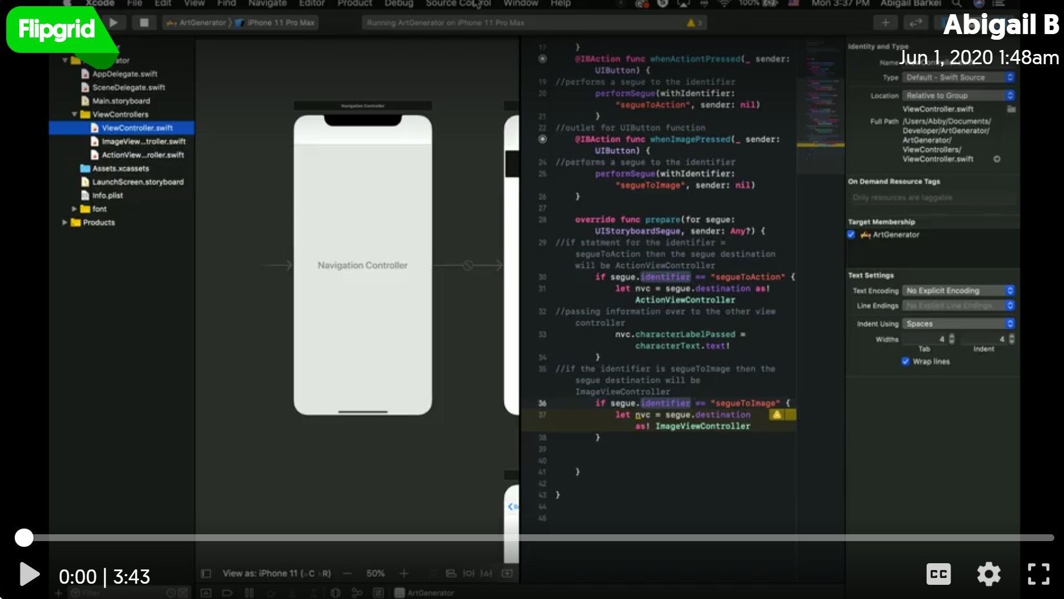Click the yellow warning icon on line 37

point(776,415)
